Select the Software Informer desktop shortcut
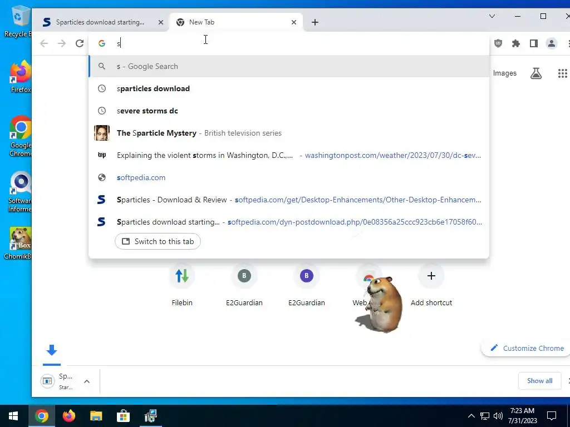This screenshot has width=570, height=427. [x=19, y=192]
